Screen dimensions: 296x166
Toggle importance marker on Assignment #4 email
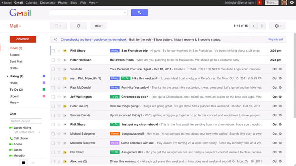click(x=65, y=152)
